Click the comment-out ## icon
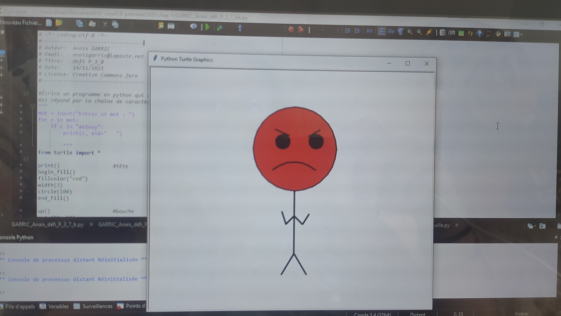 click(369, 31)
